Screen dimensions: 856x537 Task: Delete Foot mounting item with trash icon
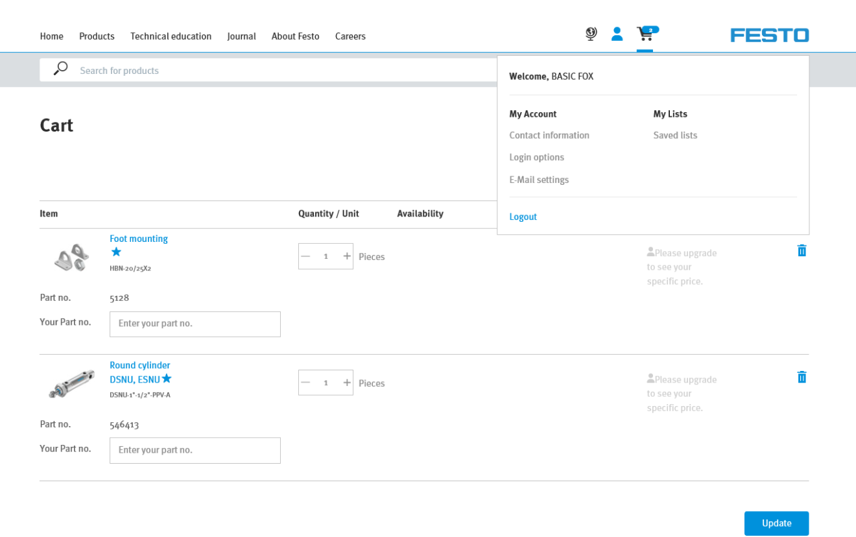pos(802,250)
